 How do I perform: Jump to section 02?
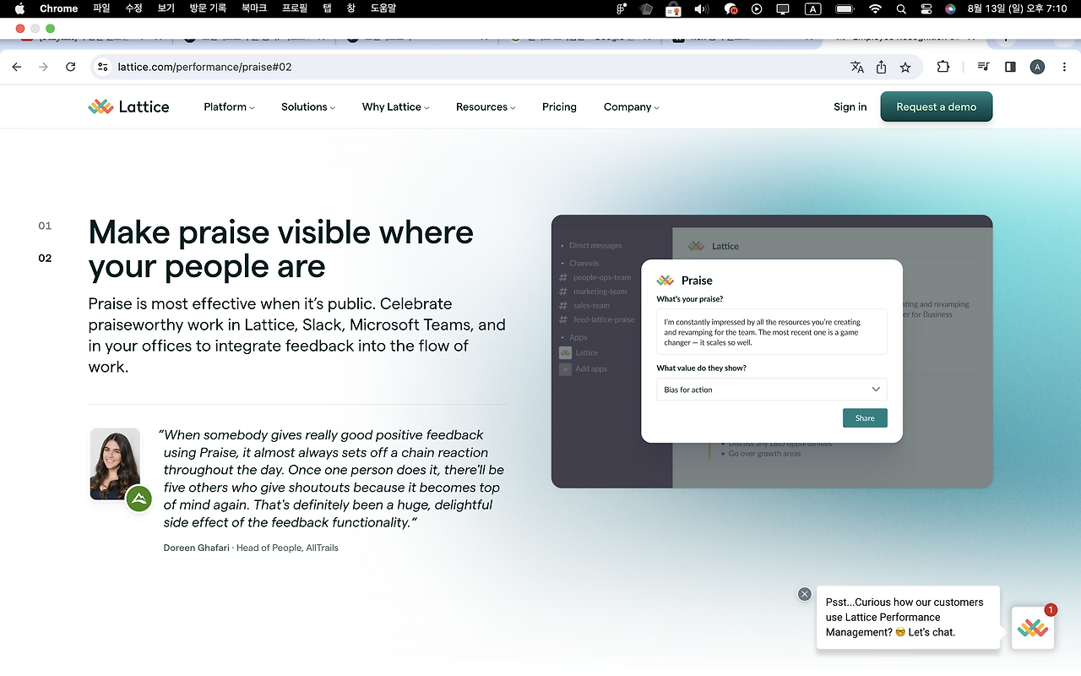[x=45, y=258]
